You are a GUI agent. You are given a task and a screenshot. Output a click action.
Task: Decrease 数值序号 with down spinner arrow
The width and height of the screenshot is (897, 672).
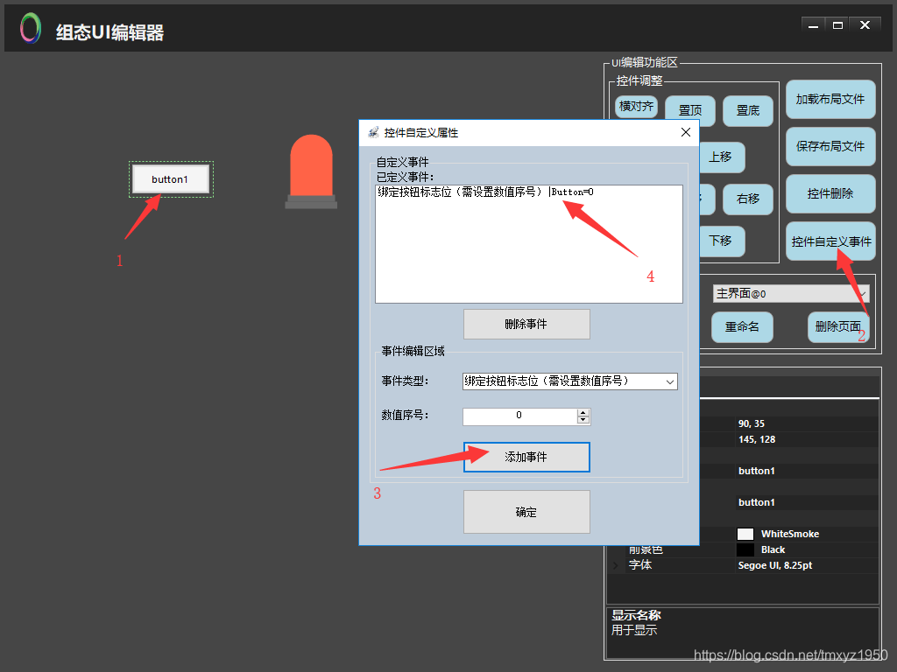coord(583,421)
